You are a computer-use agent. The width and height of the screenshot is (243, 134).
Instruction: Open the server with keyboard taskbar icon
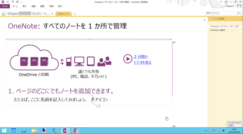[x=55, y=131]
